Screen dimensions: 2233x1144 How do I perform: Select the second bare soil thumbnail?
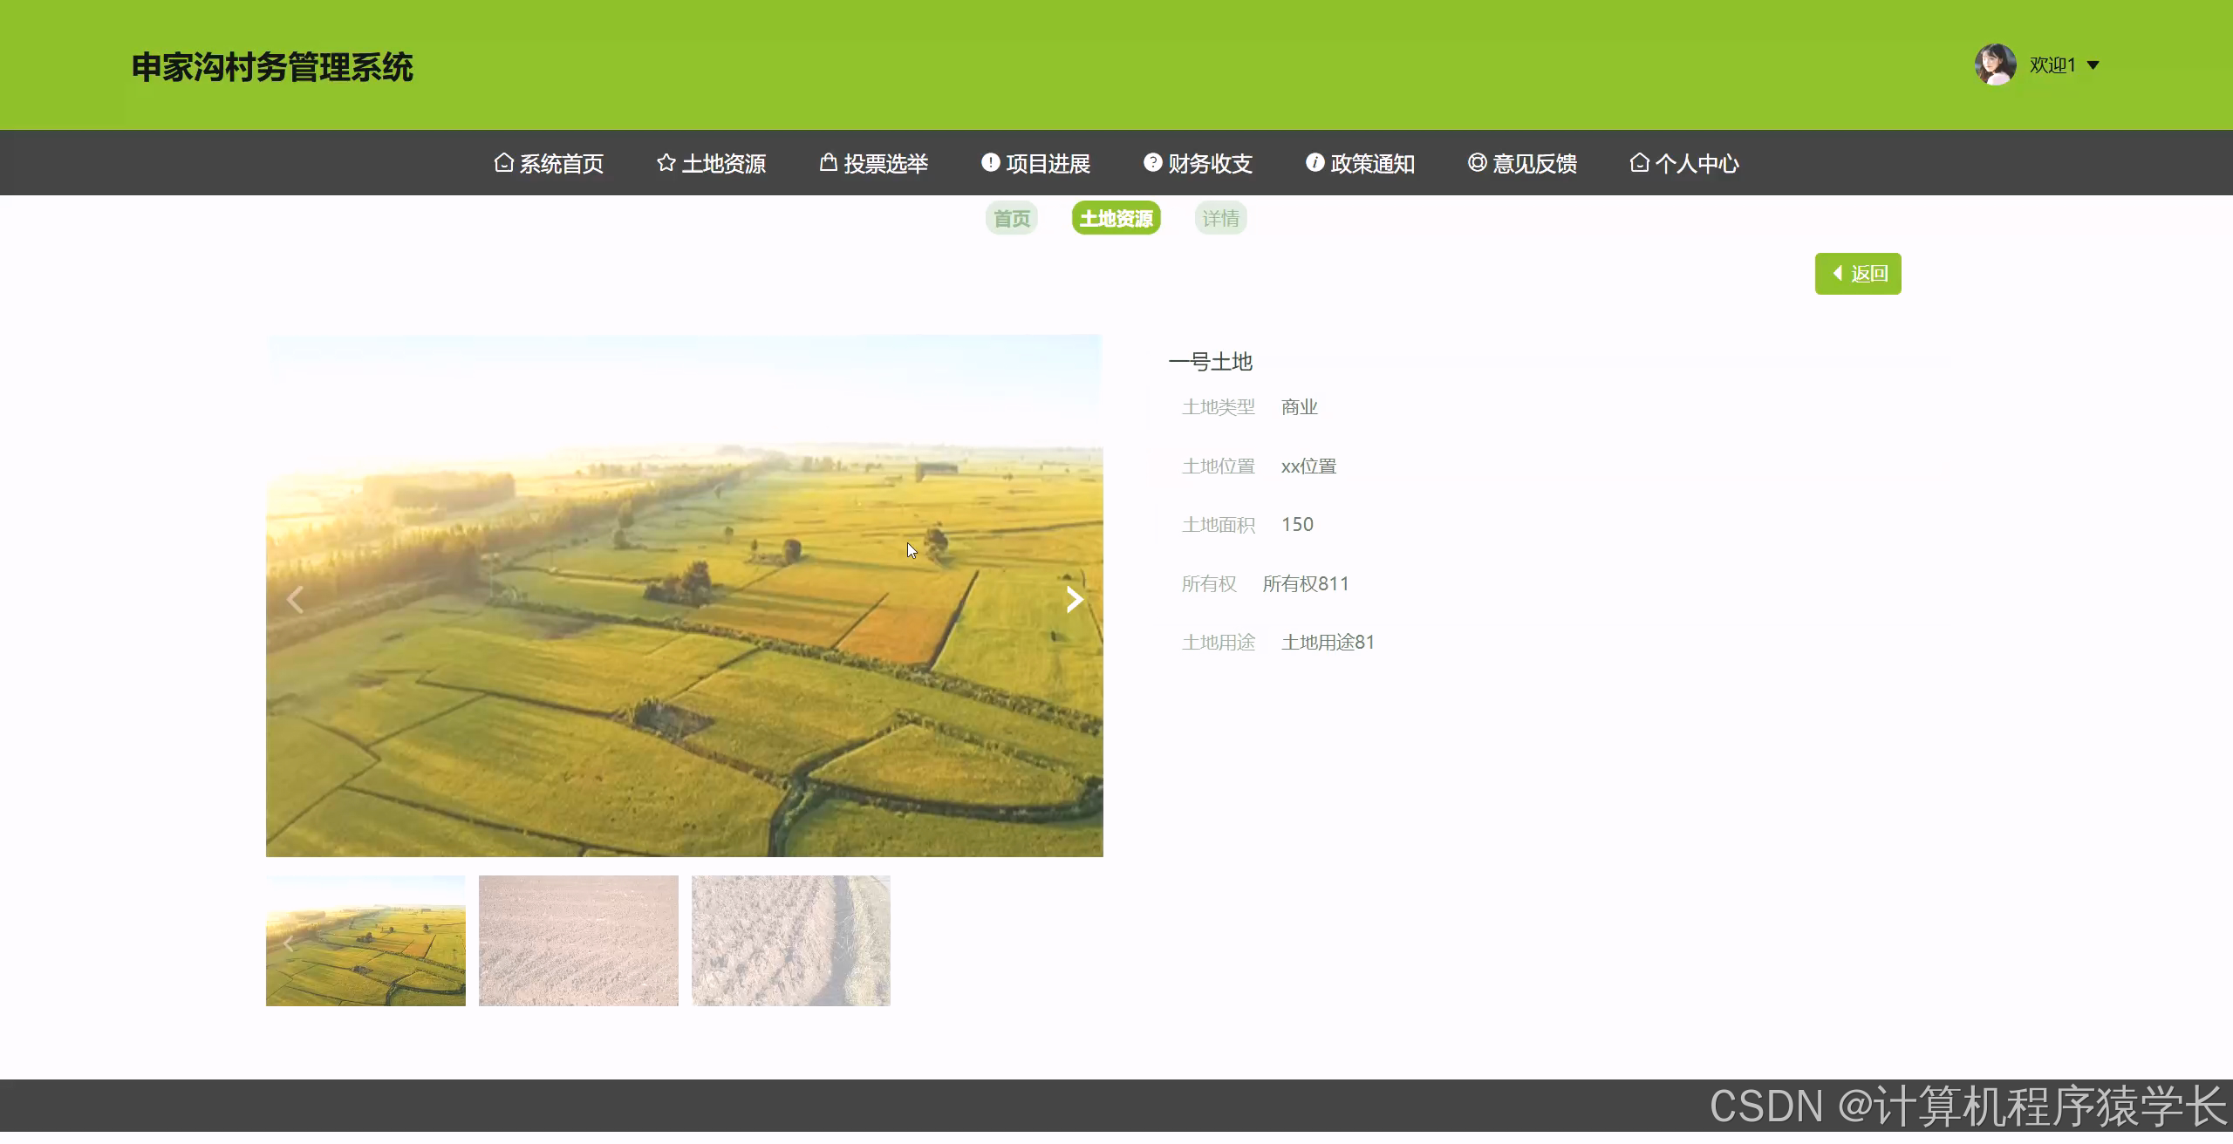click(x=578, y=941)
